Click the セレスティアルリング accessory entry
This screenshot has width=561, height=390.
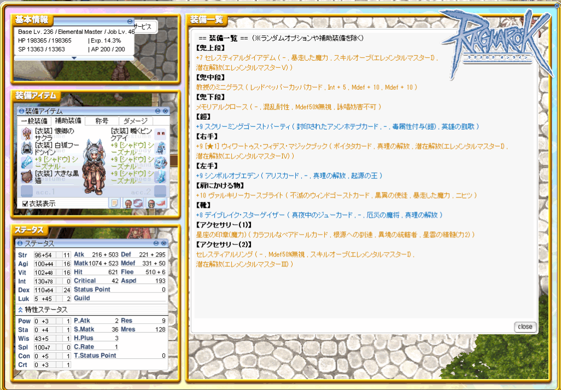(305, 259)
